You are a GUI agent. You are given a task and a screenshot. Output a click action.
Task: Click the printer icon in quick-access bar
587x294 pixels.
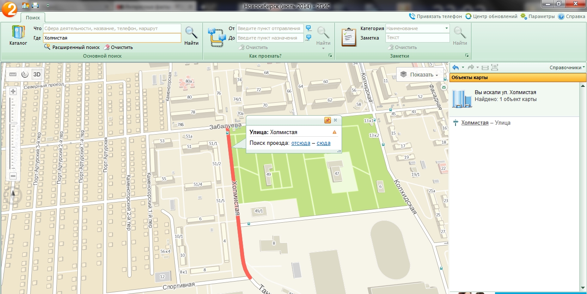click(35, 6)
